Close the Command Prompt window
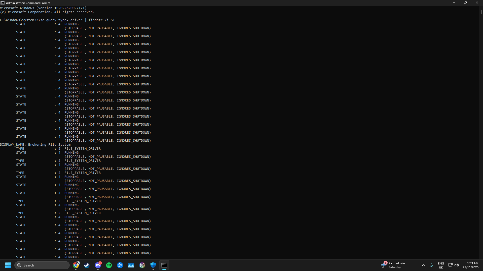 pyautogui.click(x=477, y=3)
